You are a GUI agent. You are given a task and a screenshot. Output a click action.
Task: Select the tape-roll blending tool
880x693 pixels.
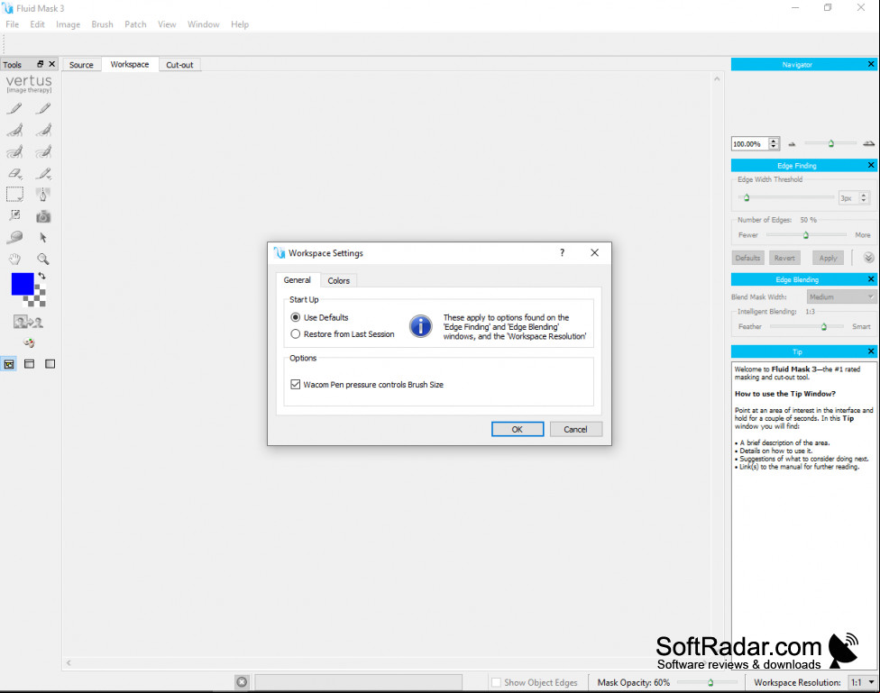click(15, 237)
